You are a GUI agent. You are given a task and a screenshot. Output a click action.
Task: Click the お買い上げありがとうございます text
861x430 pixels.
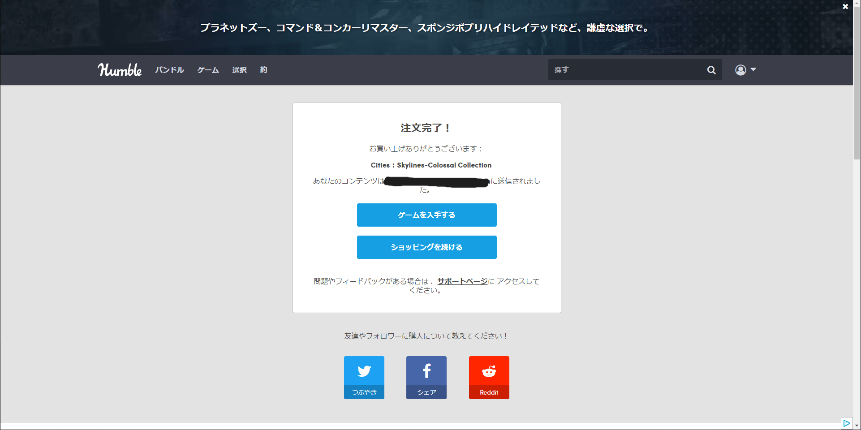click(426, 149)
